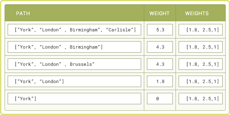230x115 pixels.
Task: Click the WEIGHT column header
Action: [160, 13]
